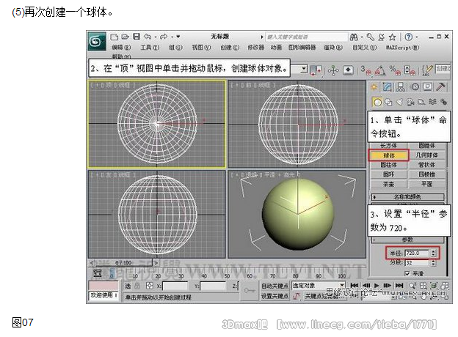The height and width of the screenshot is (337, 458).
Task: Toggle the 设置关键点 set key button
Action: [x=275, y=296]
